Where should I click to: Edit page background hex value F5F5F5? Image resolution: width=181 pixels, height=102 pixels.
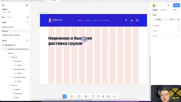(x=158, y=20)
